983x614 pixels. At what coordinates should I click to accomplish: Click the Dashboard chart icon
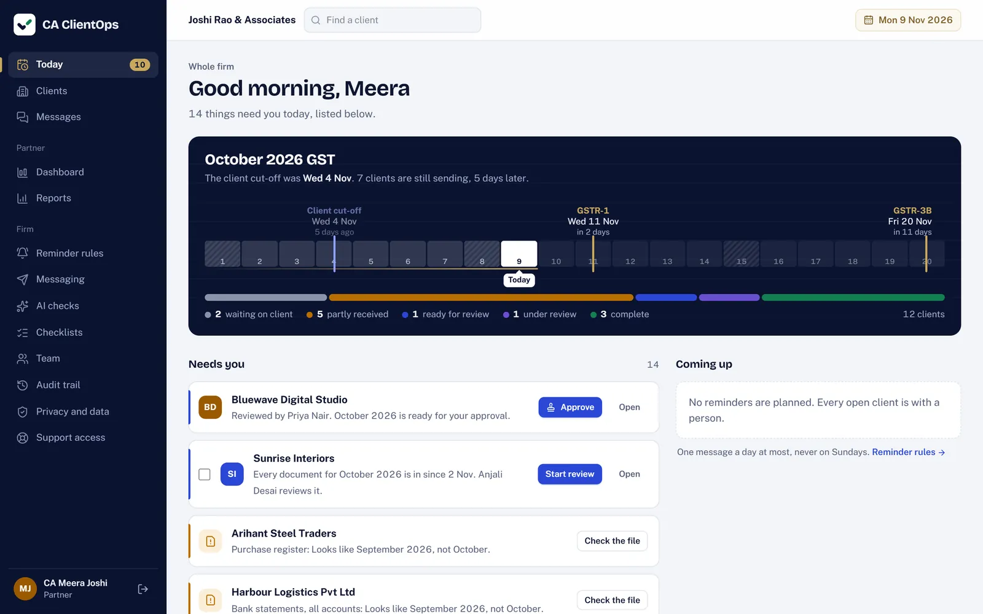(x=23, y=173)
